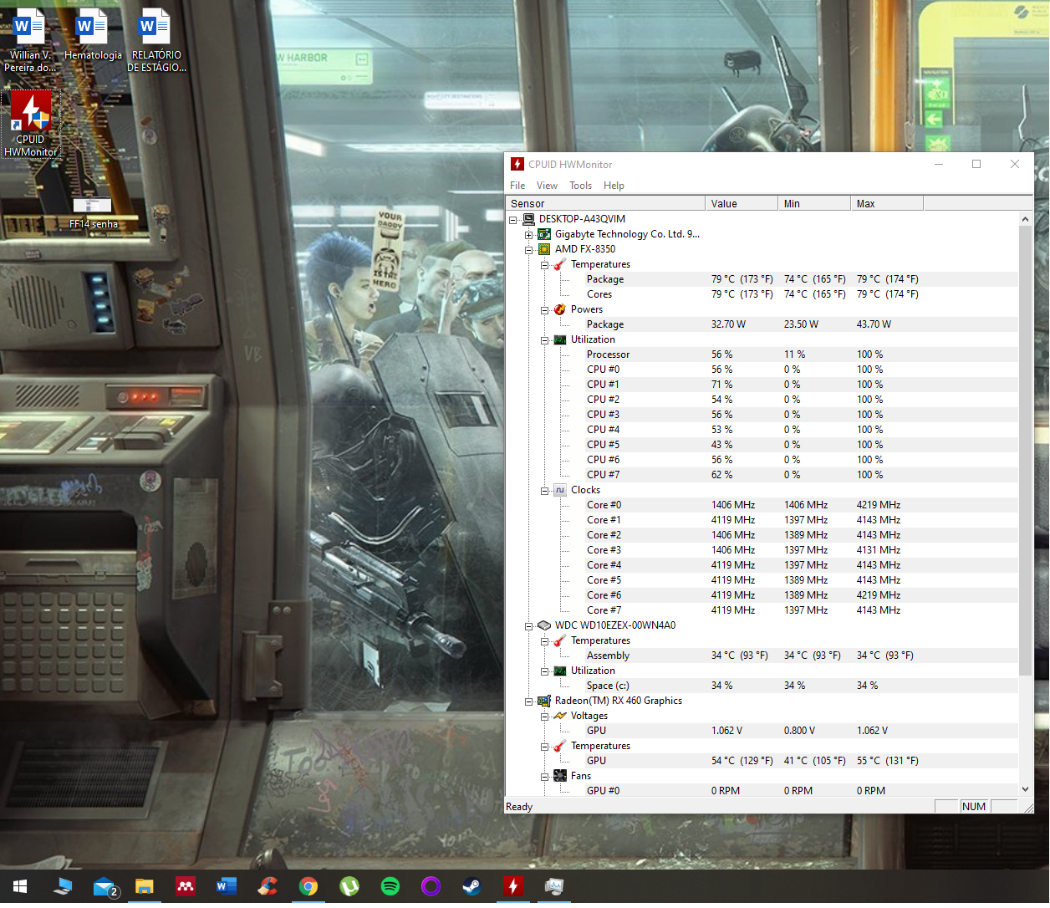Viewport: 1050px width, 908px height.
Task: Collapse the CPU Clocks group
Action: (544, 491)
